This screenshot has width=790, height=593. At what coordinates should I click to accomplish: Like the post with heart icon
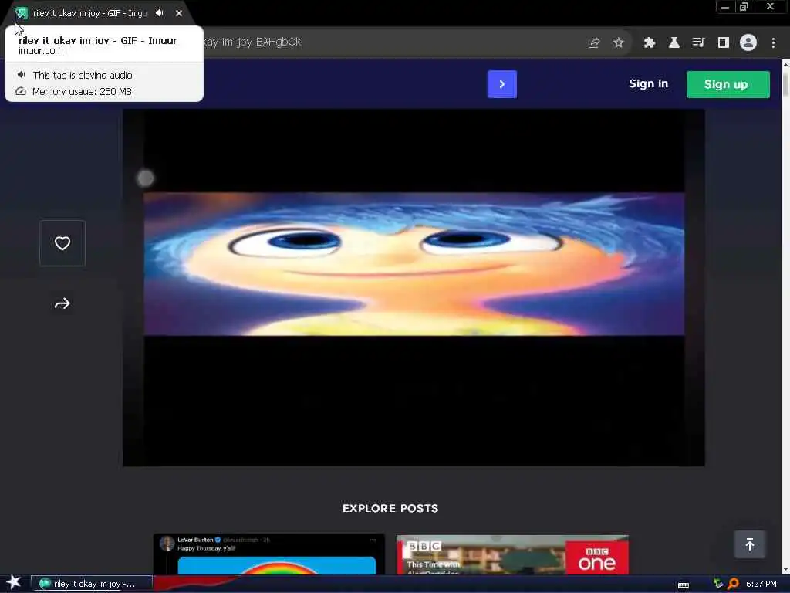point(62,243)
